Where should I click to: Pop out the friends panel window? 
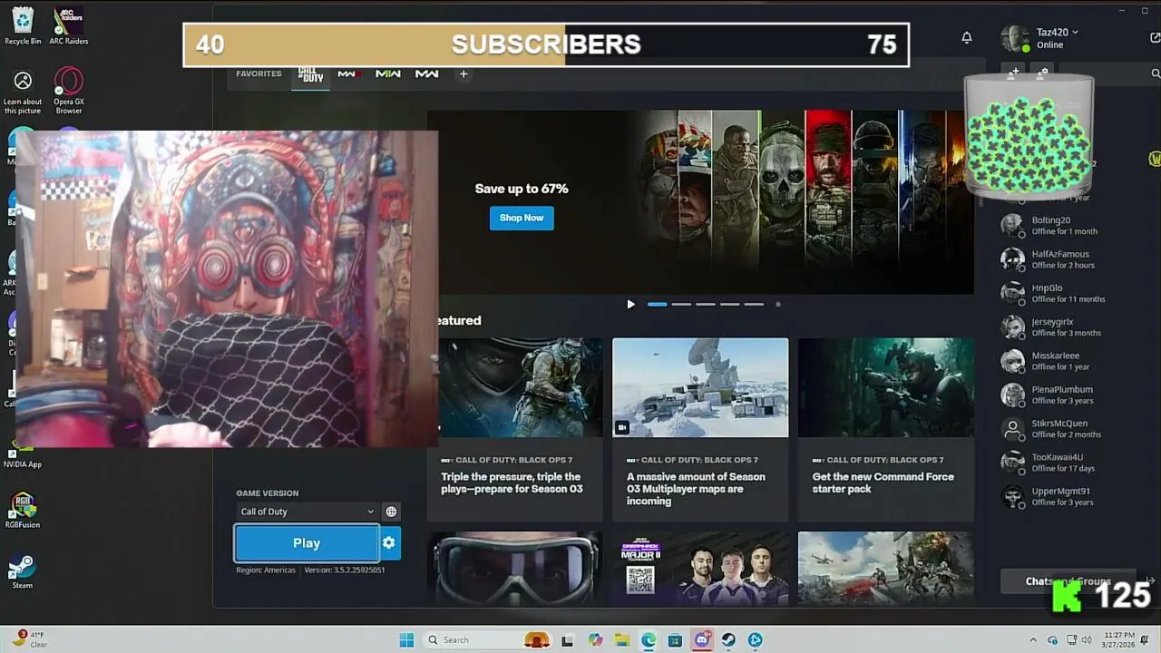coord(1155,38)
